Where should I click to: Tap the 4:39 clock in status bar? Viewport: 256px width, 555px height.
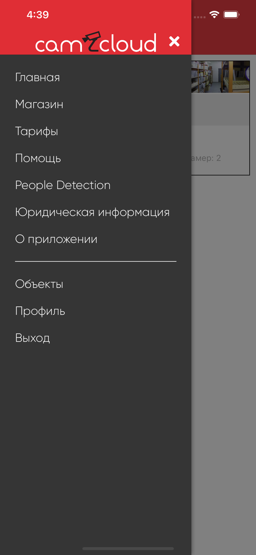point(38,15)
